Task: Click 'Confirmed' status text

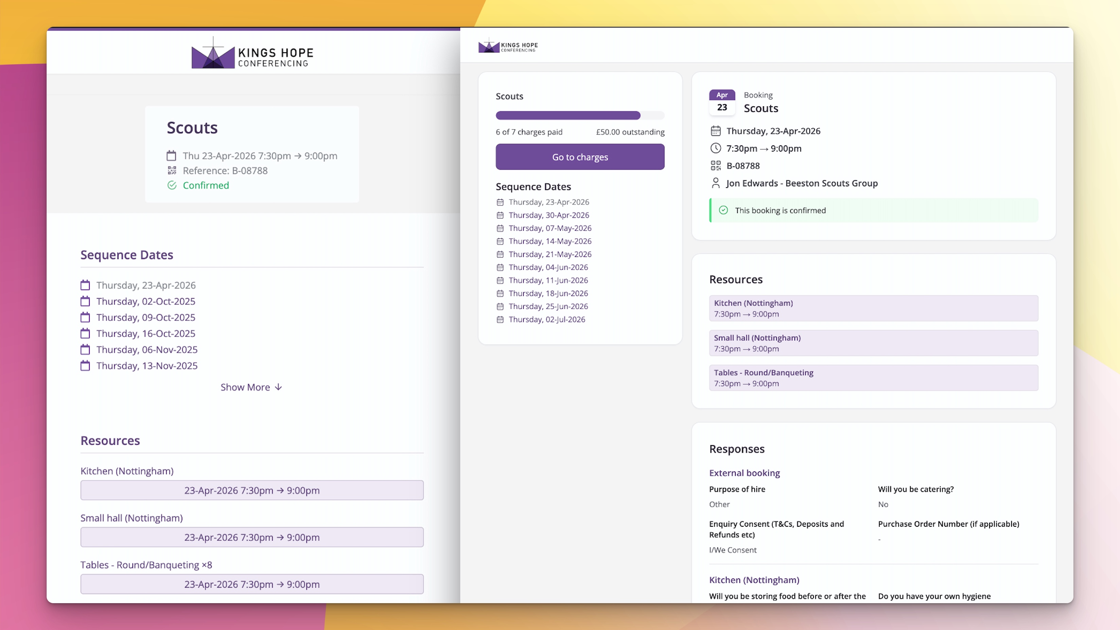Action: (x=206, y=185)
